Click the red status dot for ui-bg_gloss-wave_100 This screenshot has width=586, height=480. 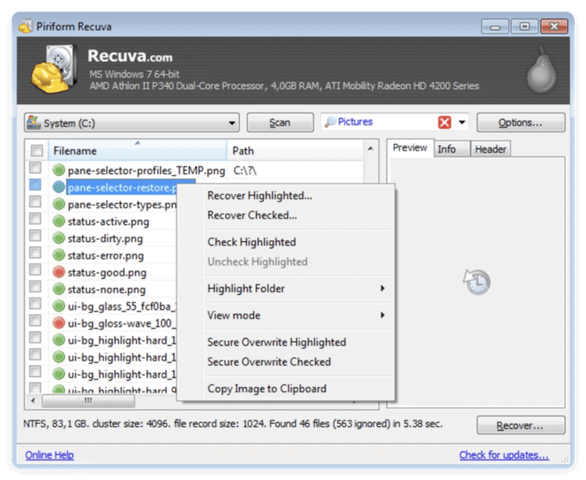pos(59,323)
